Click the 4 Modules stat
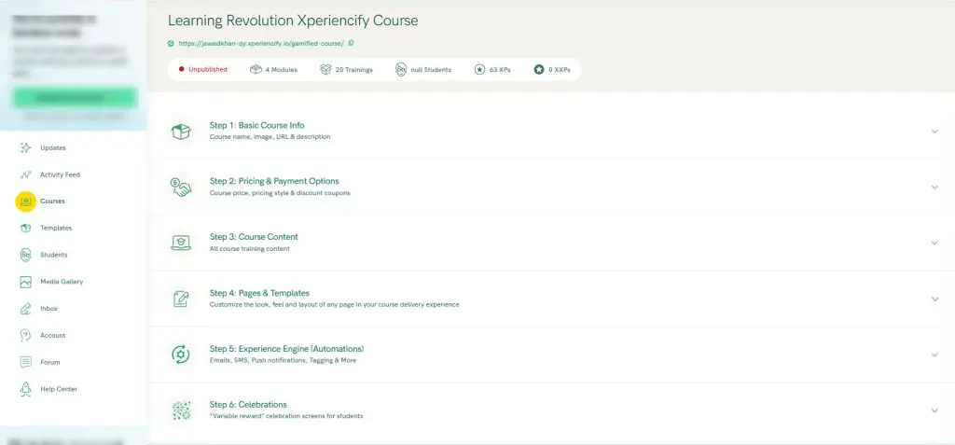This screenshot has height=445, width=955. tap(273, 69)
